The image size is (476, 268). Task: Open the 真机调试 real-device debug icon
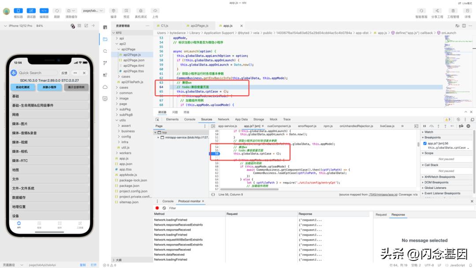click(x=141, y=11)
